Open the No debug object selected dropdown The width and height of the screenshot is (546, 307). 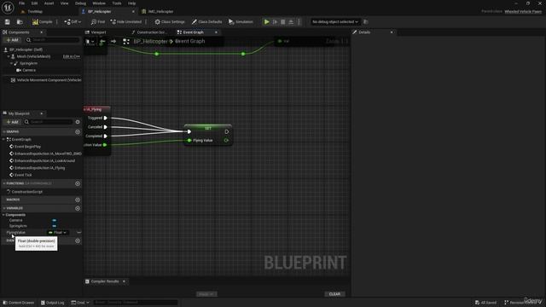(335, 22)
